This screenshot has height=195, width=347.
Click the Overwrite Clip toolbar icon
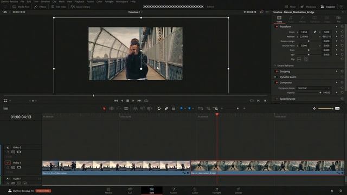coord(143,108)
